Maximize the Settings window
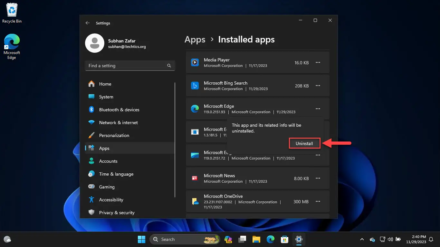The height and width of the screenshot is (247, 440). coord(315,20)
